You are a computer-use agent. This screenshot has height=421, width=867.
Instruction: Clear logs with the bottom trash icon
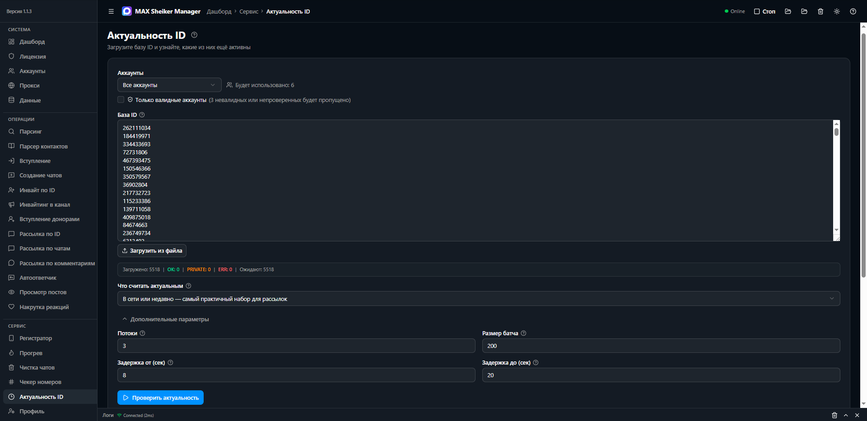[834, 415]
